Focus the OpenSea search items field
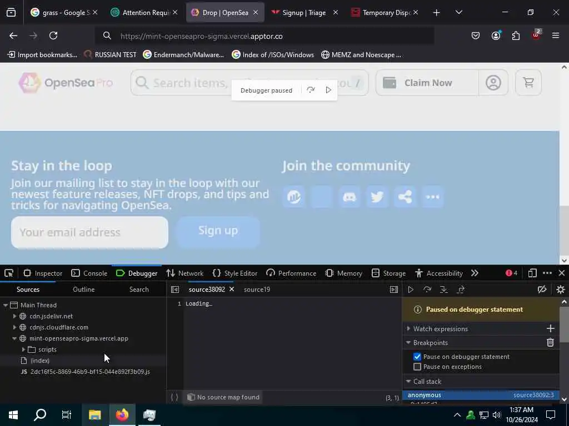 249,83
